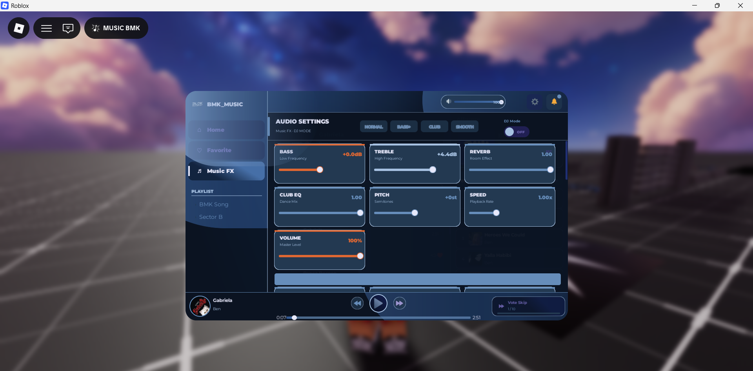753x371 pixels.
Task: Switch to the Music FX tab
Action: (x=226, y=171)
